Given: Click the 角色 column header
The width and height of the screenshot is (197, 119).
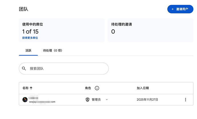Looking at the screenshot, I should [88, 88].
